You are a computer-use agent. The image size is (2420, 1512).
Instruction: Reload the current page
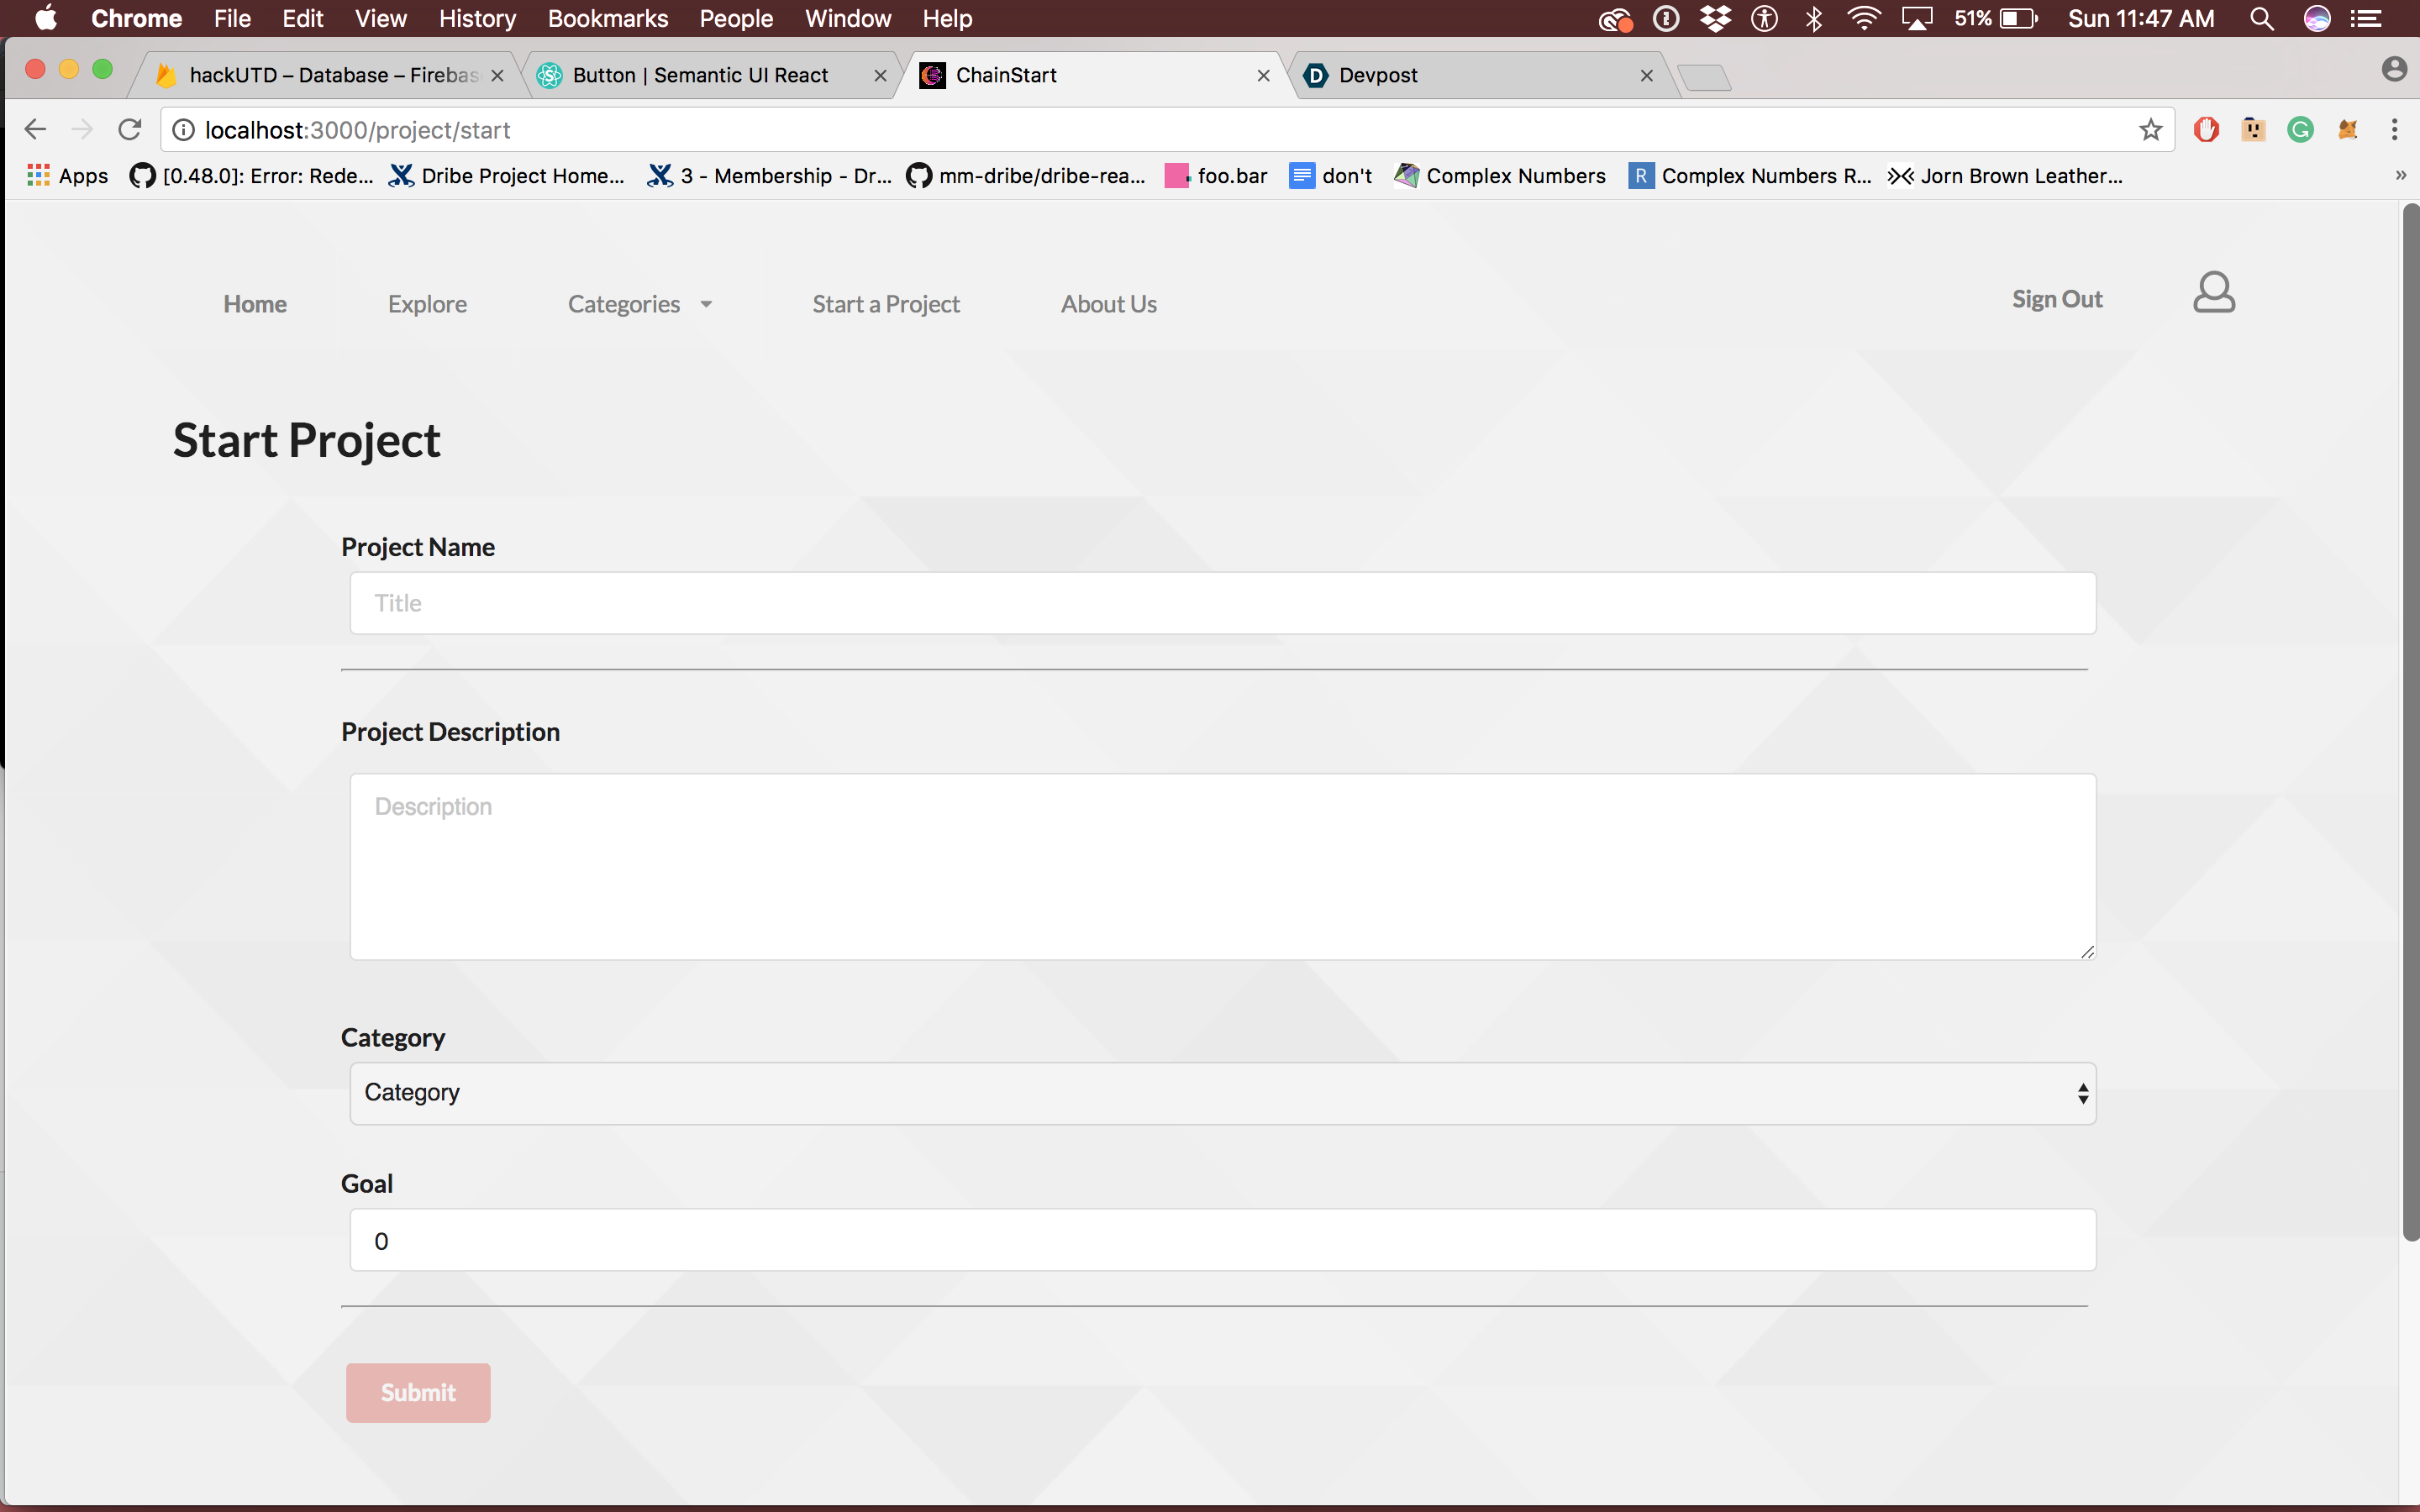[x=130, y=130]
